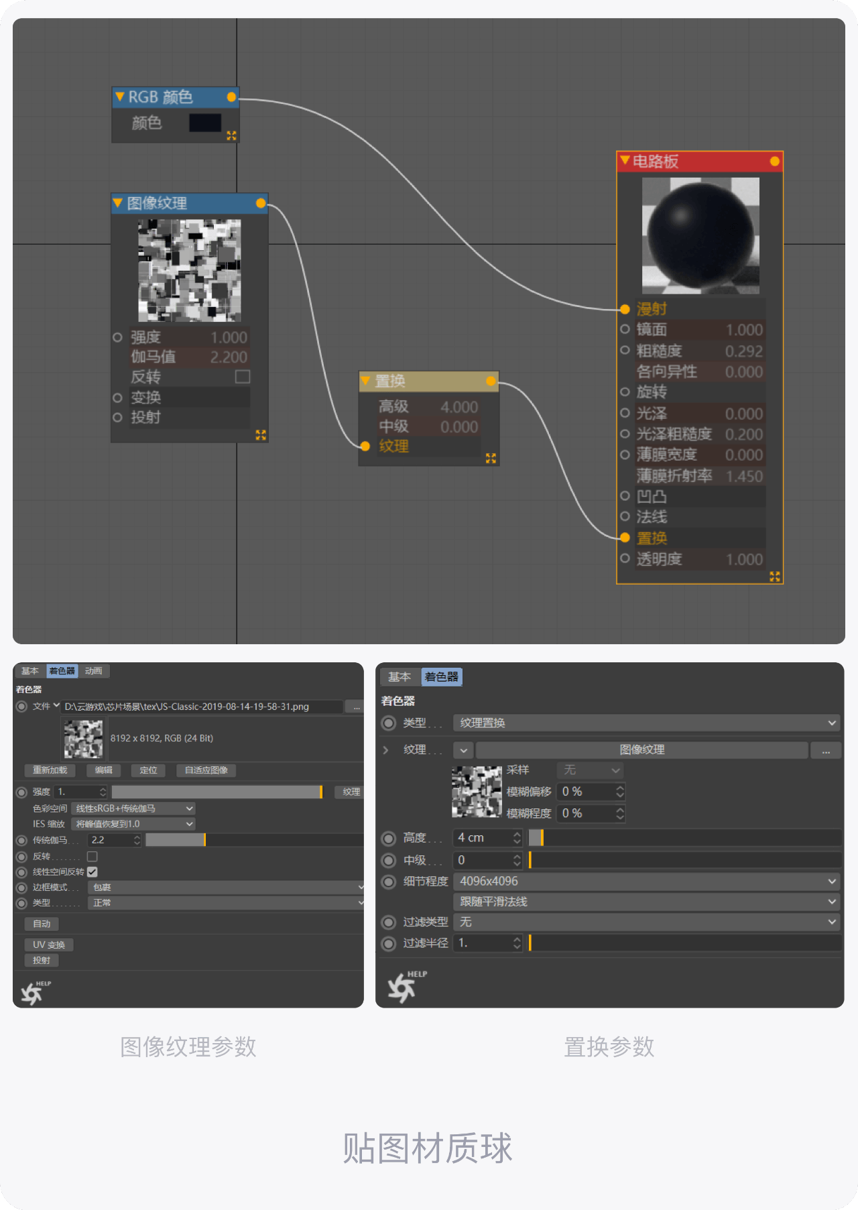858x1210 pixels.
Task: Switch to the 动画 tab
Action: 93,670
